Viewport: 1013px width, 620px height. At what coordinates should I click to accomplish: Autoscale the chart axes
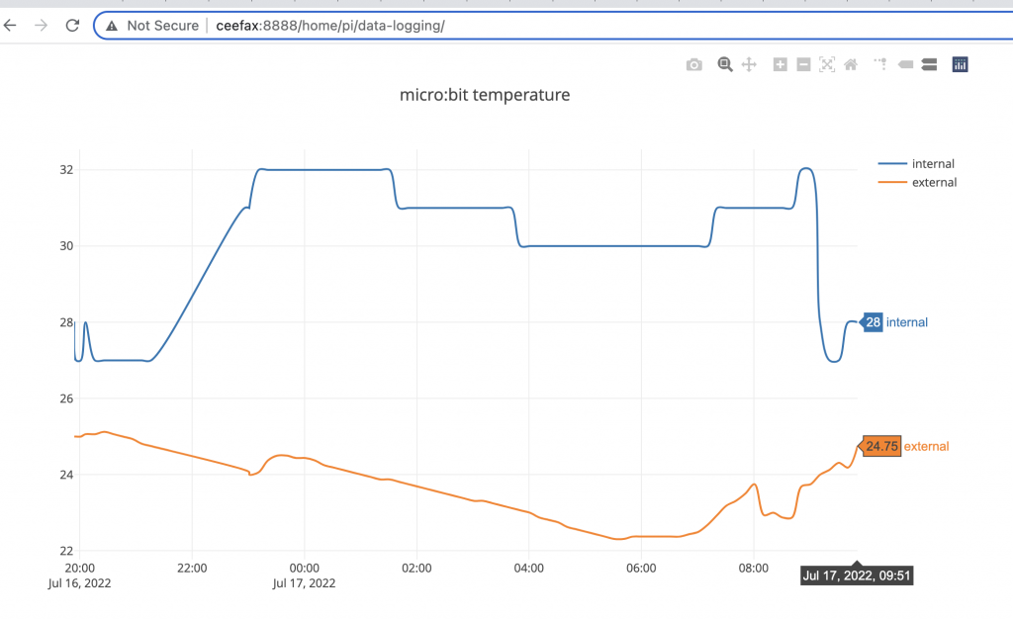coord(827,63)
